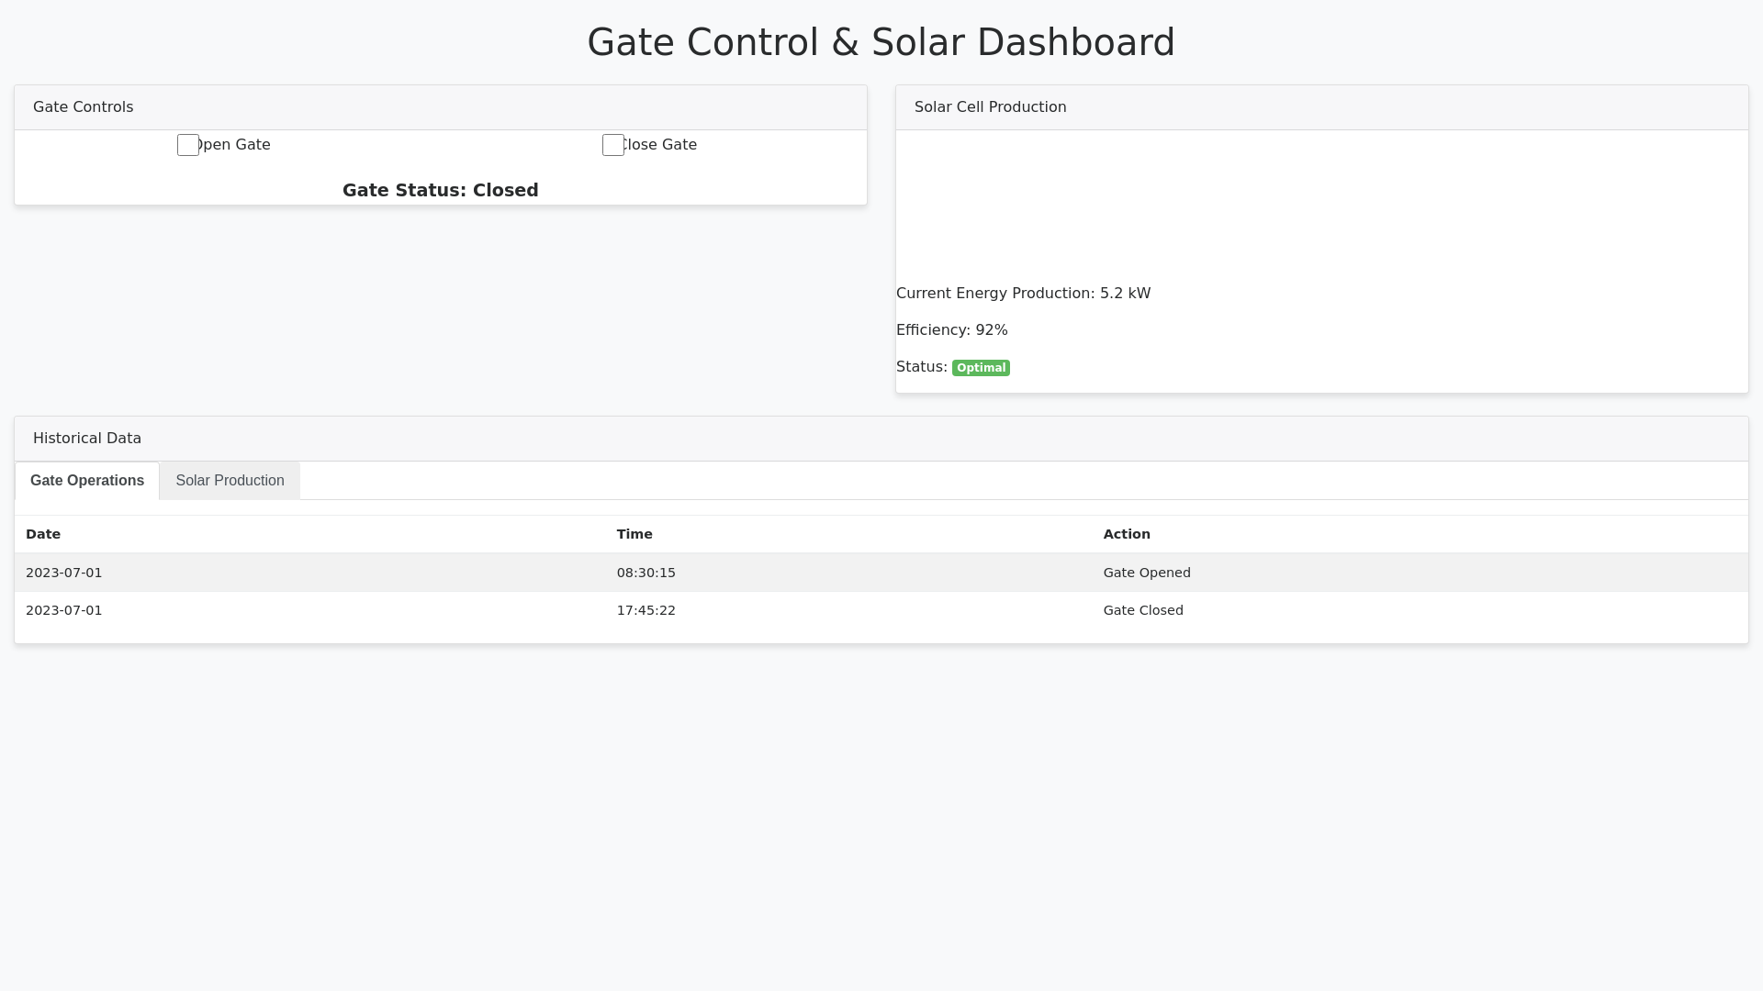Screen dimensions: 1763x991
Task: Select the date 2023-07-01 in Gate Closed row
Action: pos(63,609)
